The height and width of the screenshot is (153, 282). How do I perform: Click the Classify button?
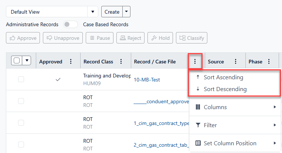pyautogui.click(x=192, y=38)
